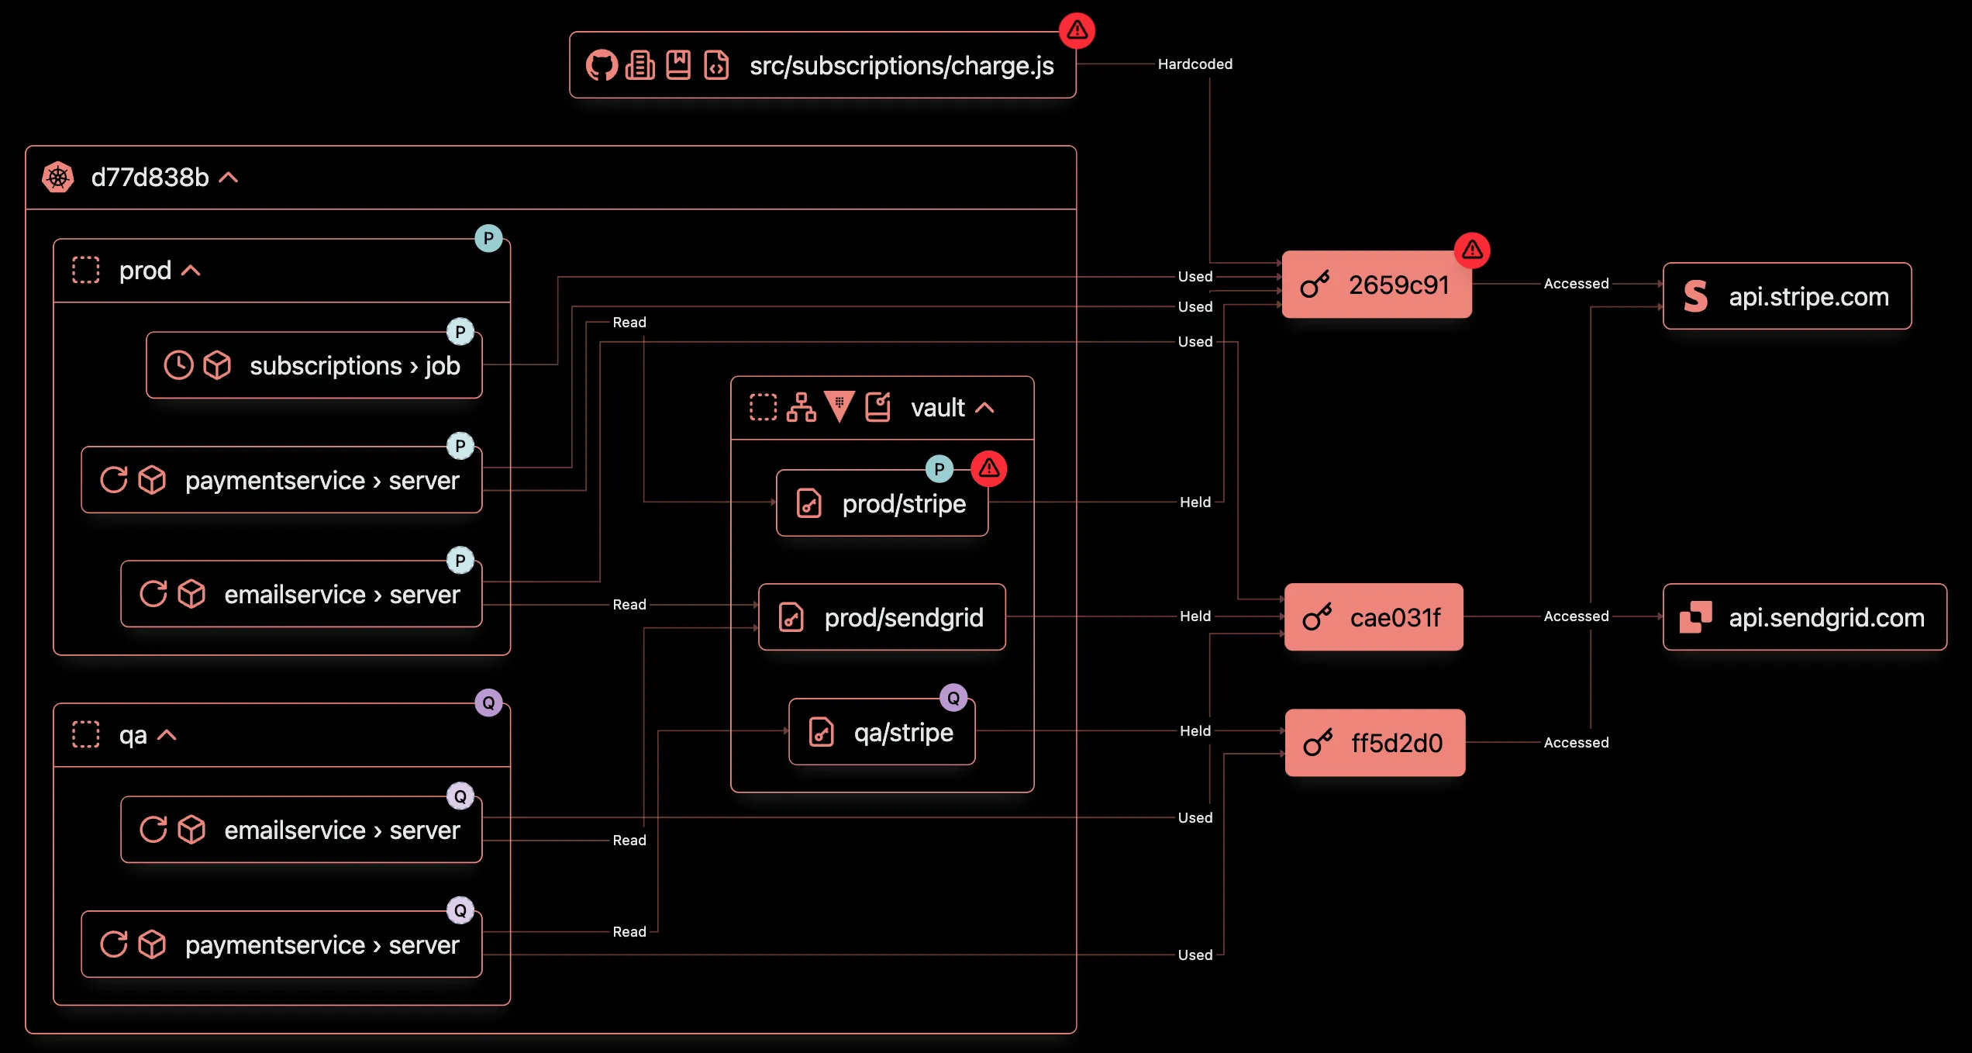Collapse the prod namespace chevron
Viewport: 1972px width, 1053px height.
tap(189, 269)
